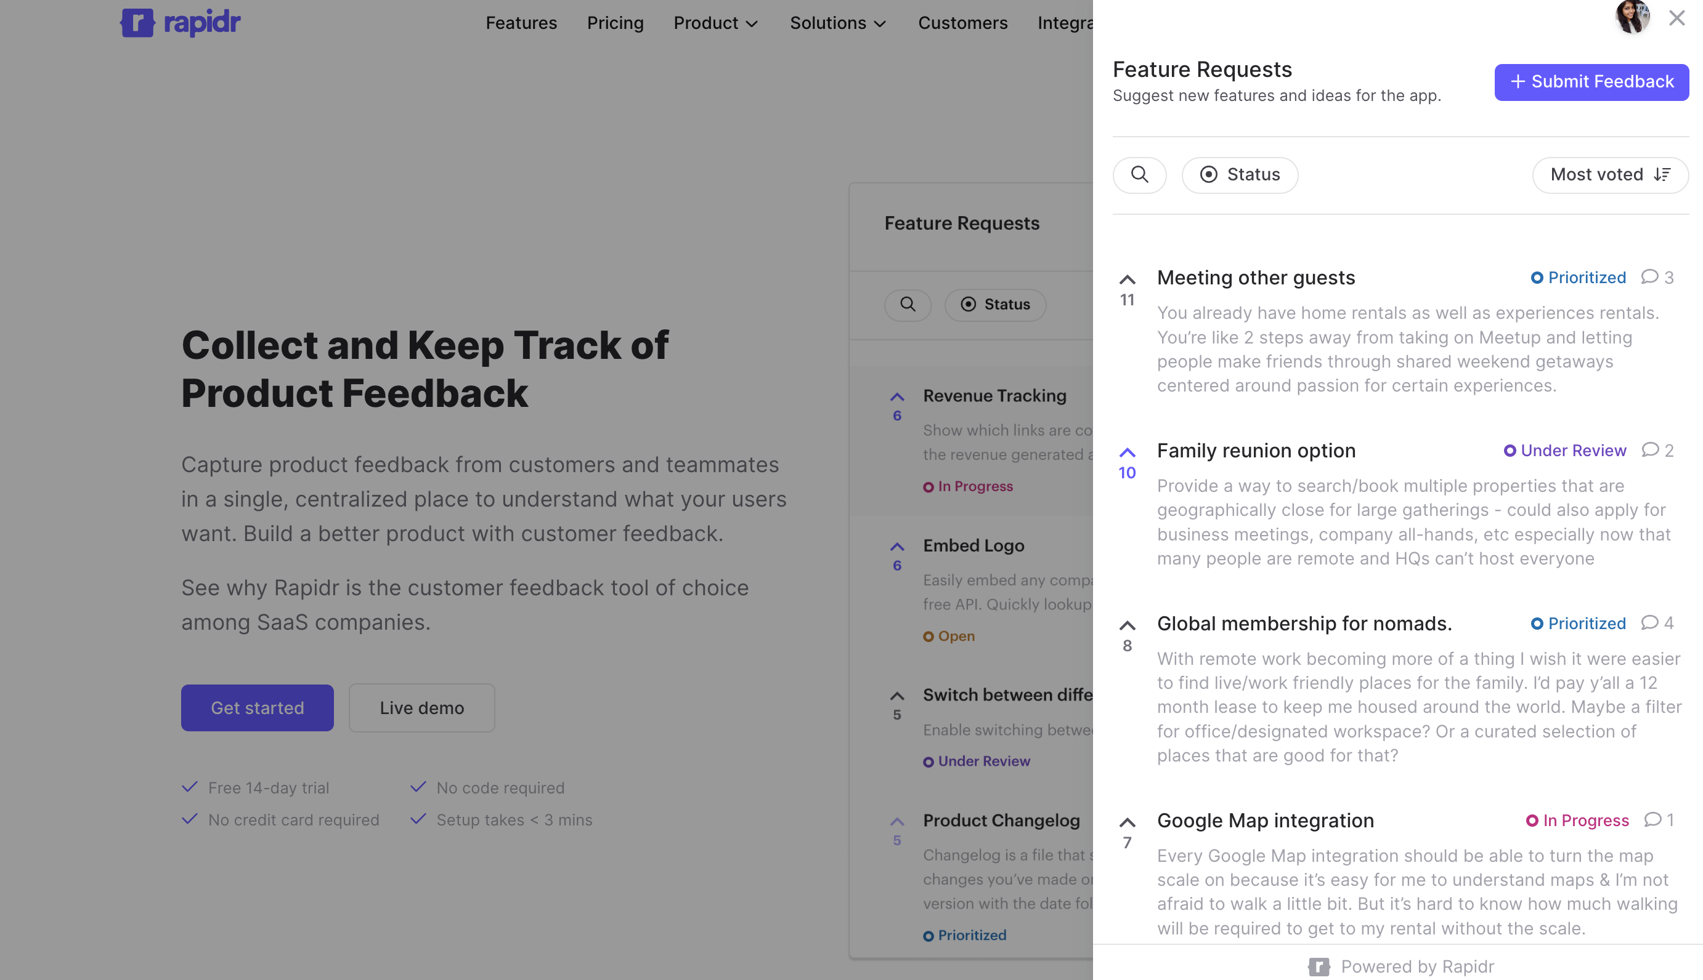This screenshot has height=980, width=1703.
Task: Expand the Product navigation dropdown
Action: pyautogui.click(x=715, y=23)
